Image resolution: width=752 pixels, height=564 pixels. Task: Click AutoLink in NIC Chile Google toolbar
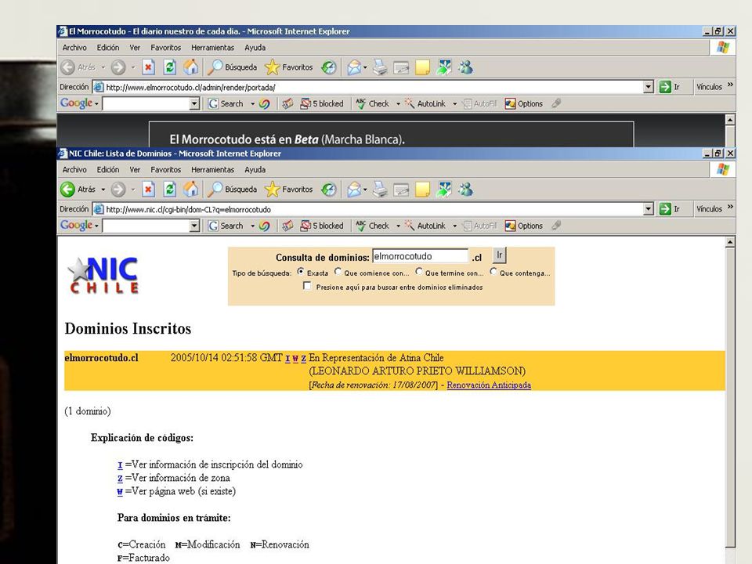425,226
